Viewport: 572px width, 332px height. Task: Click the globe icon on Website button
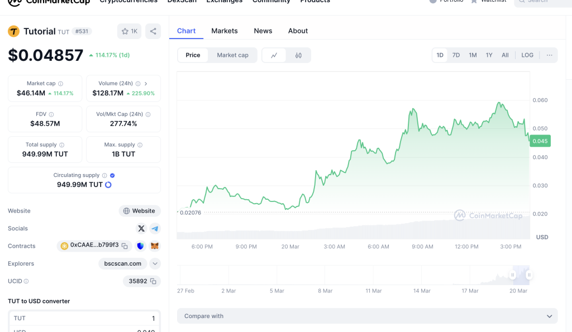(x=126, y=211)
